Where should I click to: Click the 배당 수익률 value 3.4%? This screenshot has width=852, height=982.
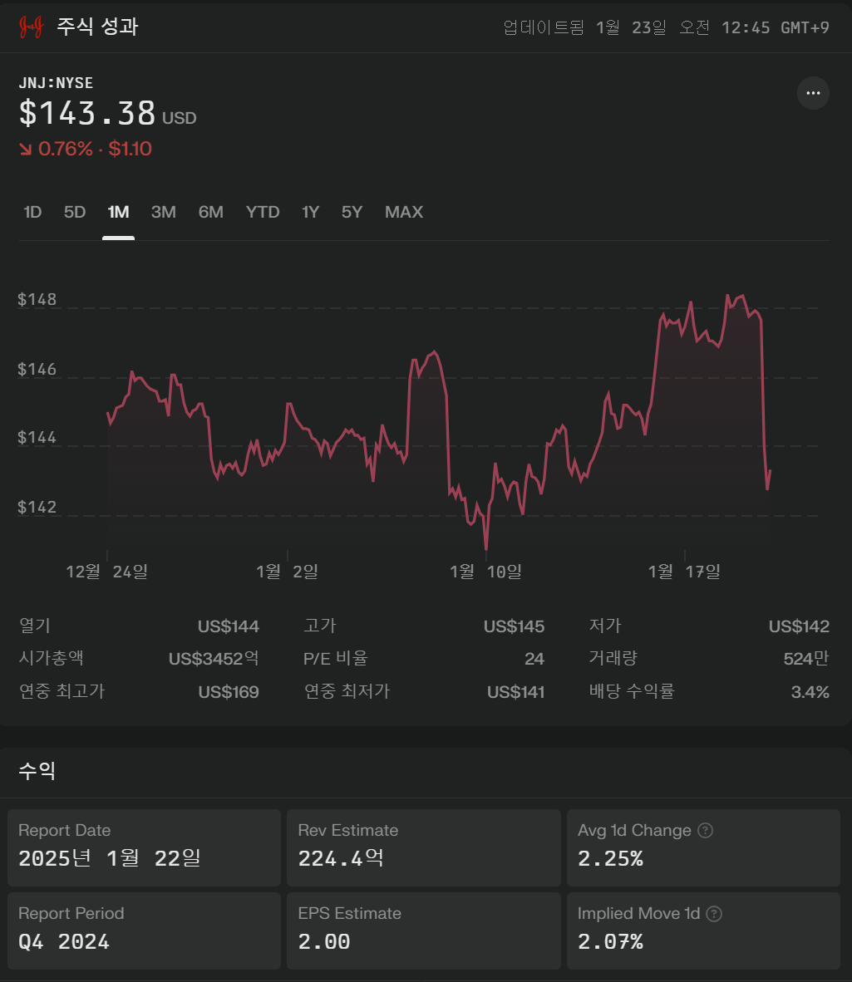tap(810, 692)
